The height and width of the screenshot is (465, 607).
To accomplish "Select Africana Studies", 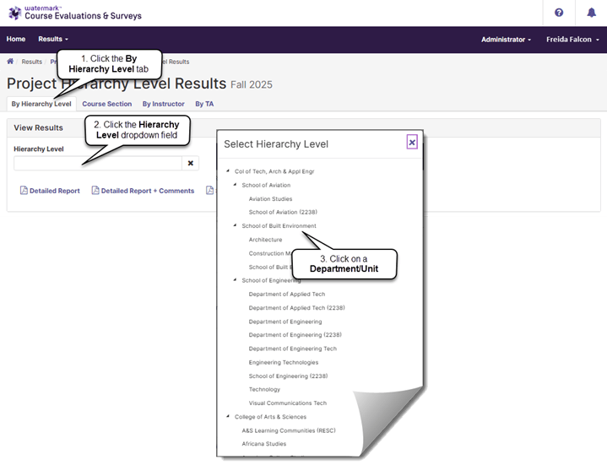I will (x=264, y=444).
